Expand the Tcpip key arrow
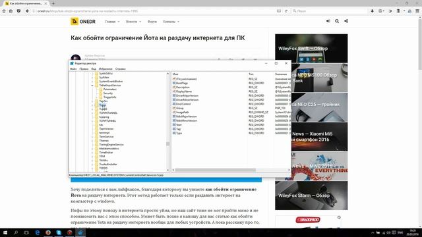Screen dimensions: 422x237 point(92,105)
